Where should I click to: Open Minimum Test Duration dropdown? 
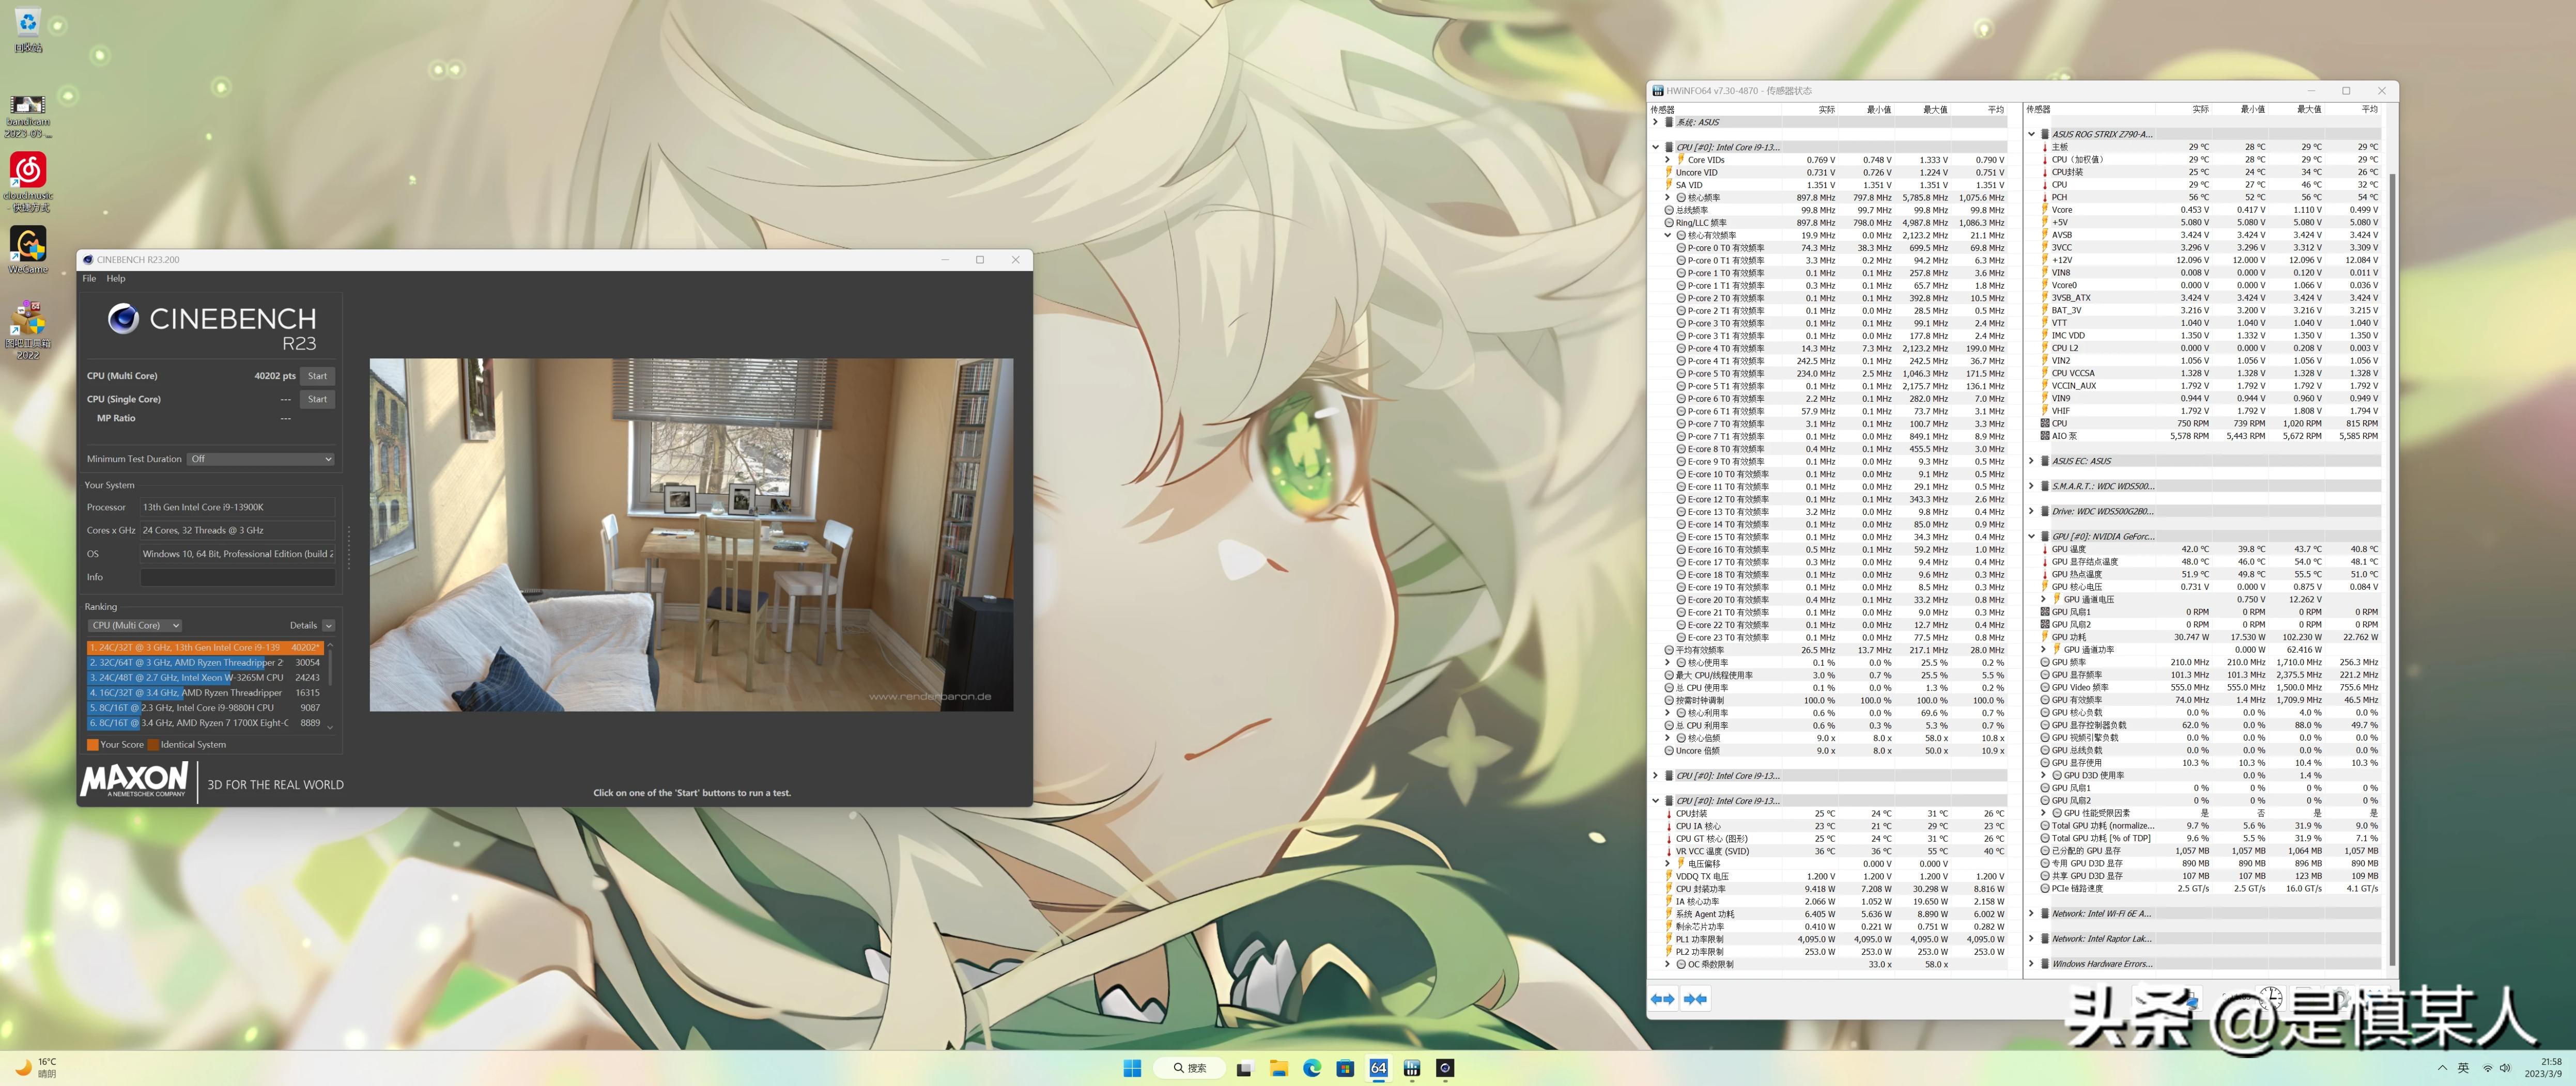(261, 459)
